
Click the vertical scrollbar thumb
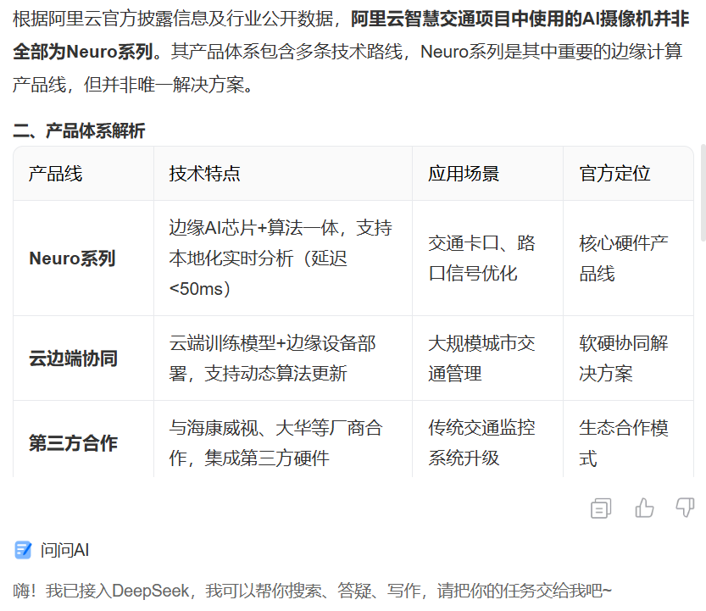(x=703, y=192)
